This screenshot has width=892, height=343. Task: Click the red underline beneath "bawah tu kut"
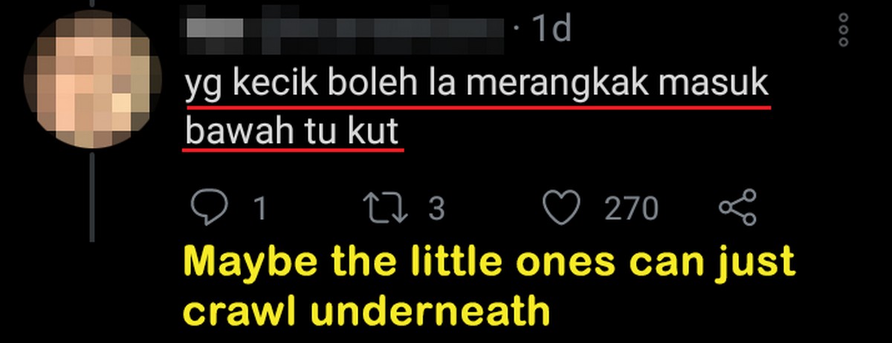[x=292, y=150]
